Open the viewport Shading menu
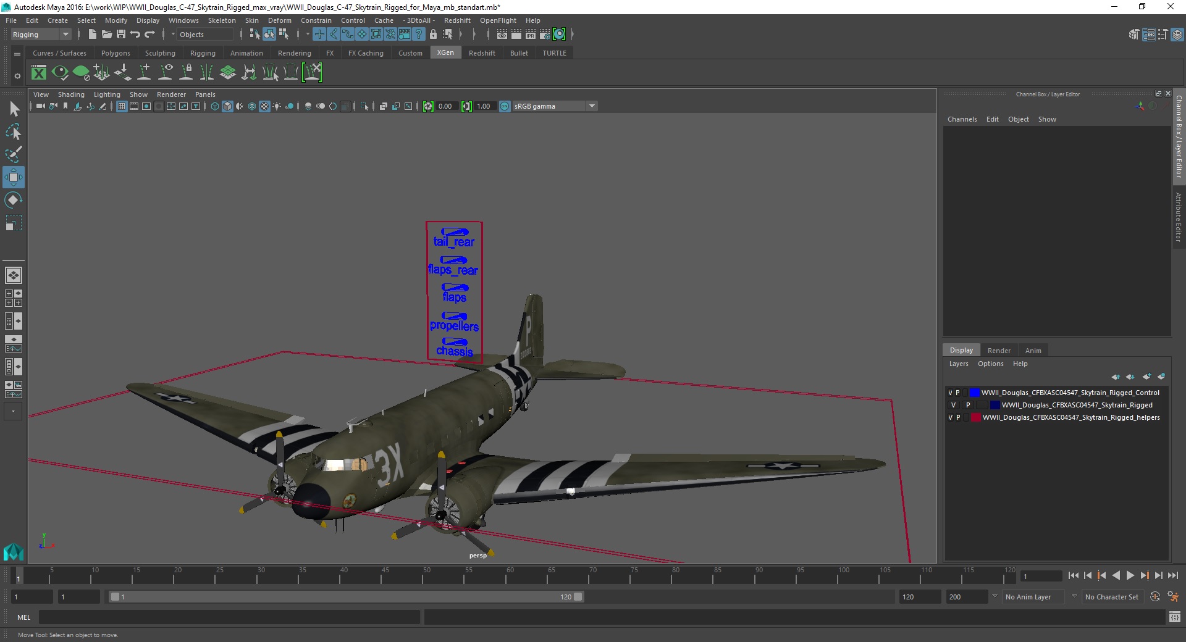1186x642 pixels. click(71, 94)
